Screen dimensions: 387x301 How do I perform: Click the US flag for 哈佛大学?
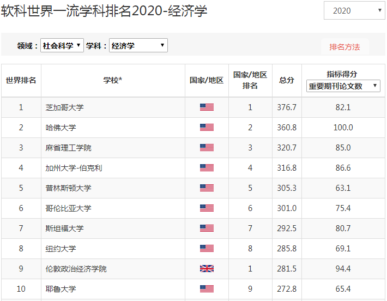tap(207, 128)
